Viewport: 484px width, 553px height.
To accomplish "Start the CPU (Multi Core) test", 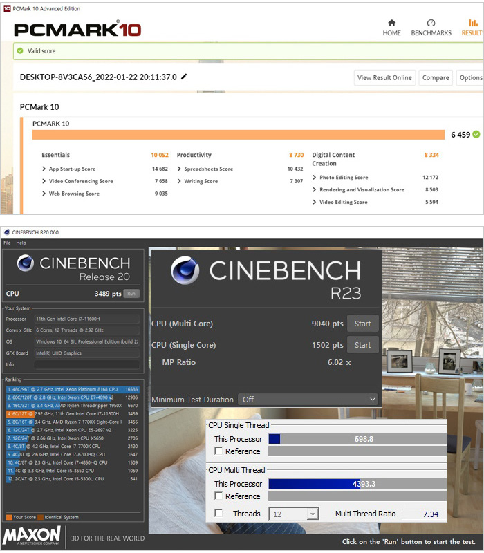I will tap(362, 324).
